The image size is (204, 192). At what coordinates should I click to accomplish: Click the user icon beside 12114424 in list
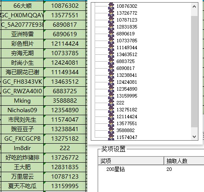(111, 116)
